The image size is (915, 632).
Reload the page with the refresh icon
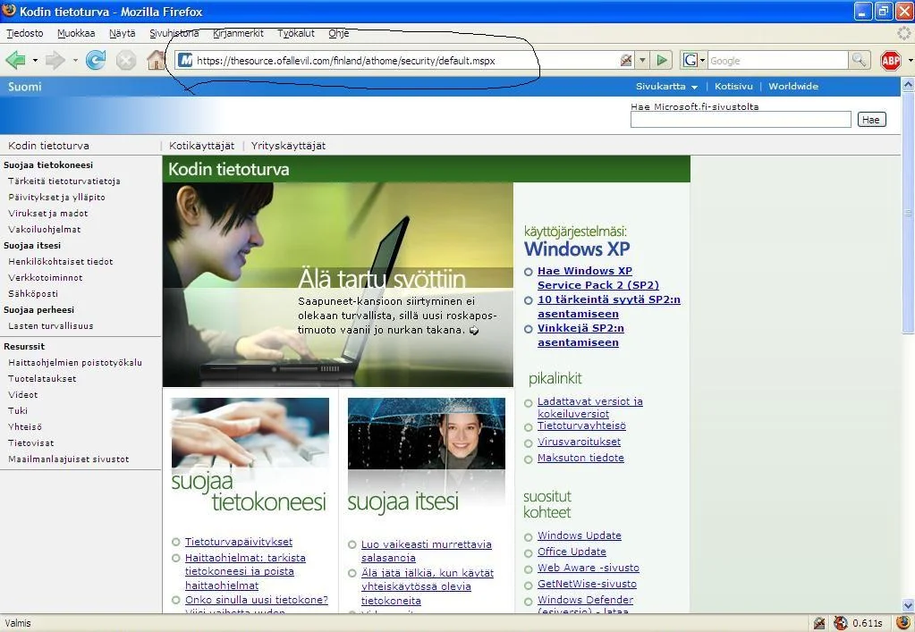96,60
